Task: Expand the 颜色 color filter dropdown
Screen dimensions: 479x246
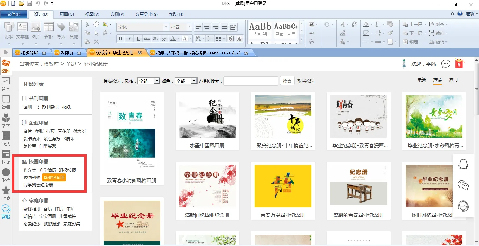Action: pyautogui.click(x=194, y=81)
